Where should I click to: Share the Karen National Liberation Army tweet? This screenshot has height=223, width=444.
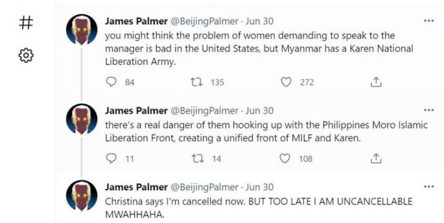pos(376,82)
